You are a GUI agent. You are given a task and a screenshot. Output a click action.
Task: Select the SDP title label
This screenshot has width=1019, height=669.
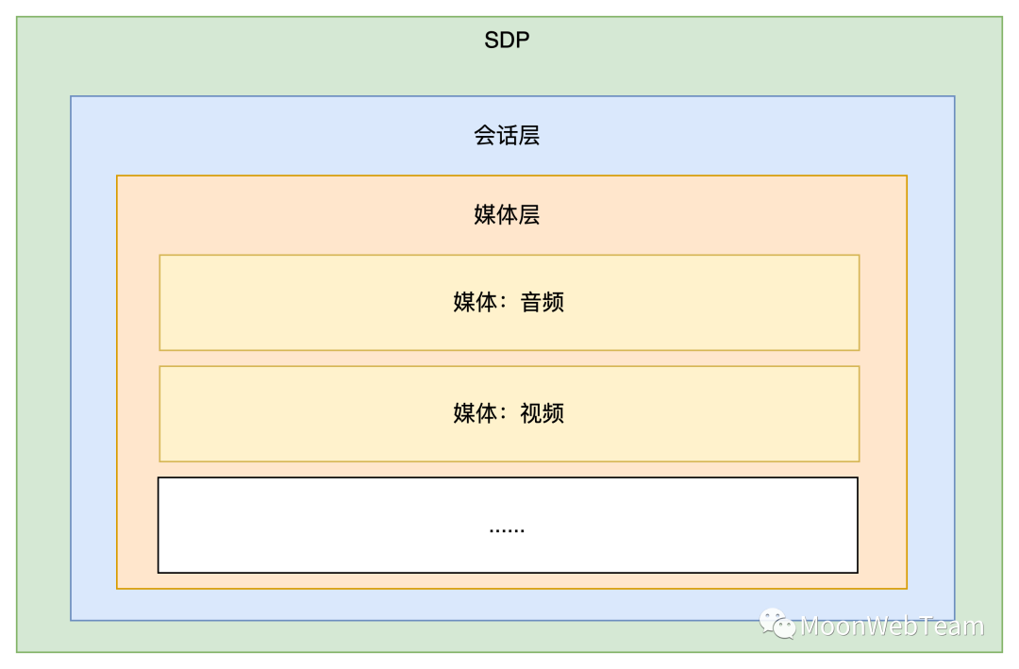(507, 41)
